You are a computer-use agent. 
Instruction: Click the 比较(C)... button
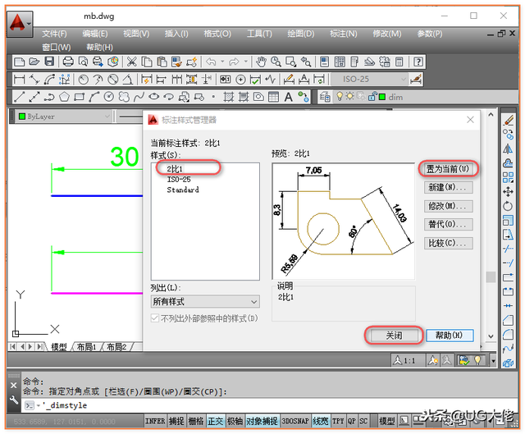448,243
